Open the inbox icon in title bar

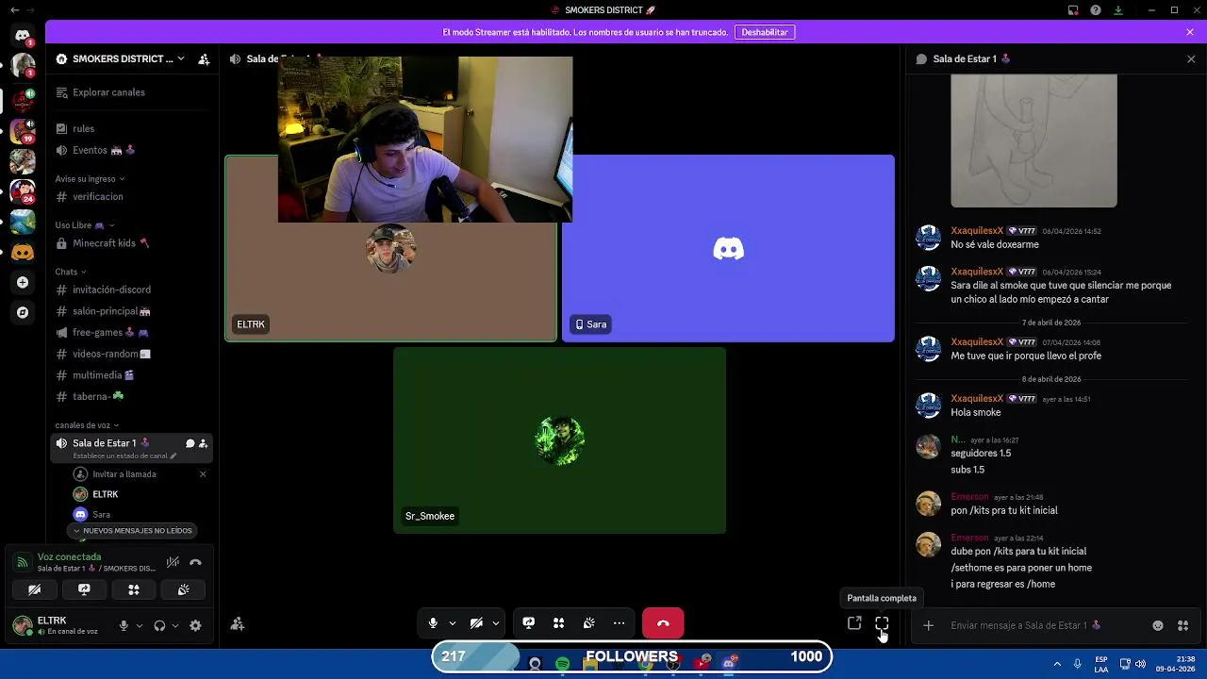tap(1073, 10)
